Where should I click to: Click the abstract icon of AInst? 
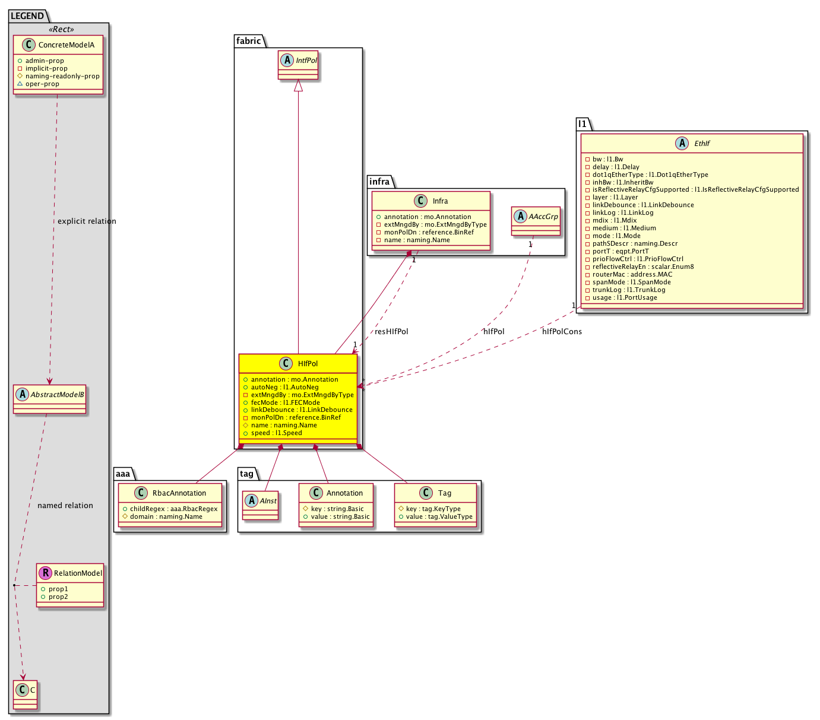[252, 500]
